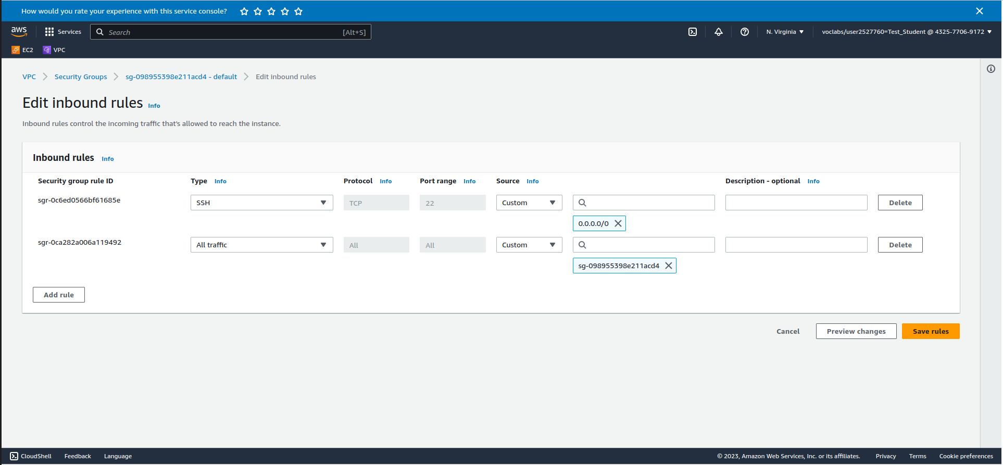The image size is (1003, 465).
Task: Open the VPC shortcut in the favorites bar
Action: pos(54,50)
